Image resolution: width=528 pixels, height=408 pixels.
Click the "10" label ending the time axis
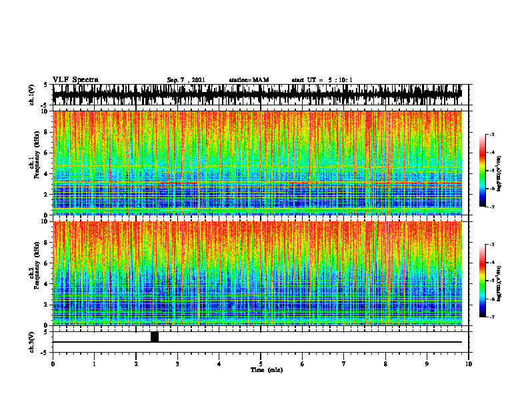click(x=469, y=364)
